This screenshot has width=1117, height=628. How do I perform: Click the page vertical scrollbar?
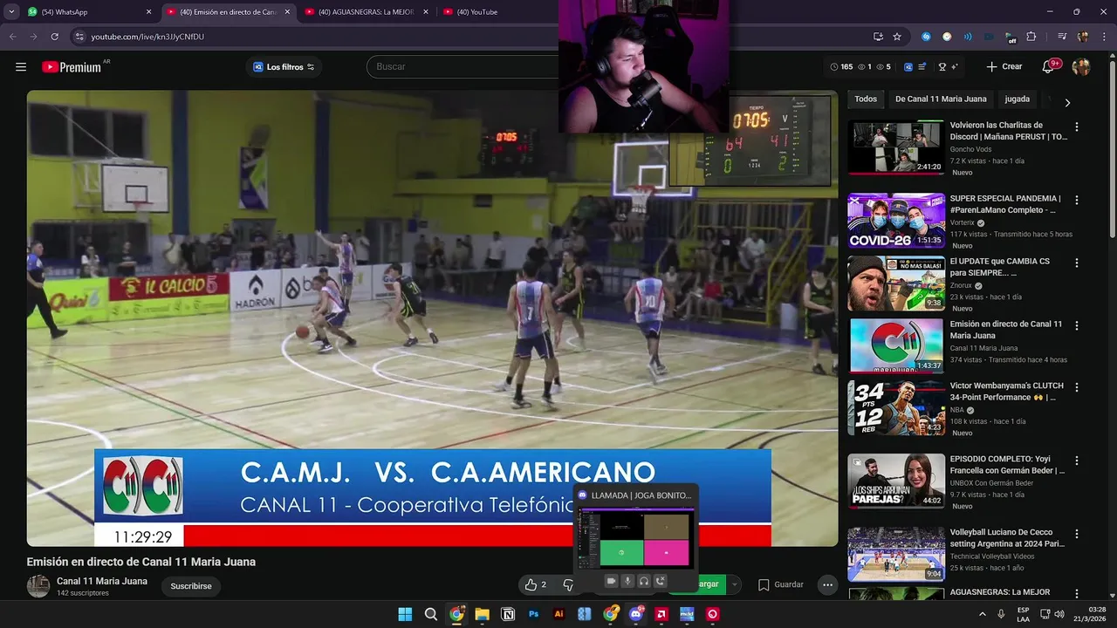click(1112, 148)
